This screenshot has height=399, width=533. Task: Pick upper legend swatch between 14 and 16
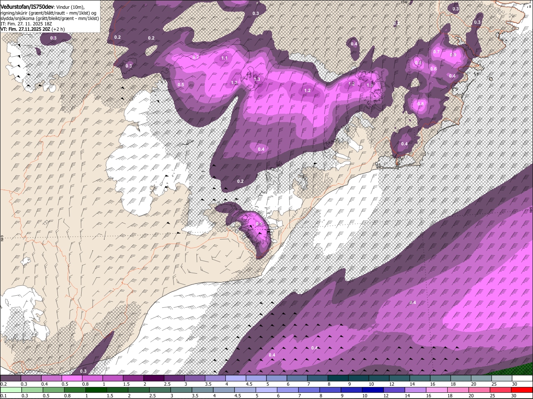pos(420,378)
